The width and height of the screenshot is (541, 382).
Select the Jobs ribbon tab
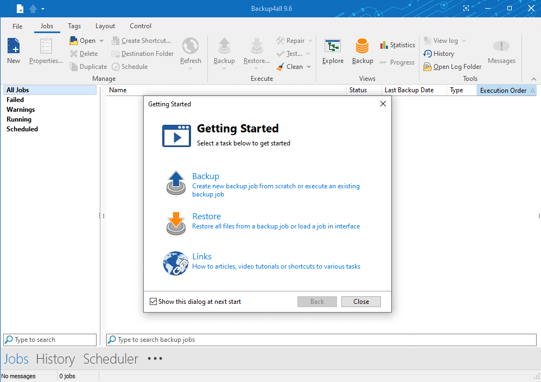click(47, 26)
